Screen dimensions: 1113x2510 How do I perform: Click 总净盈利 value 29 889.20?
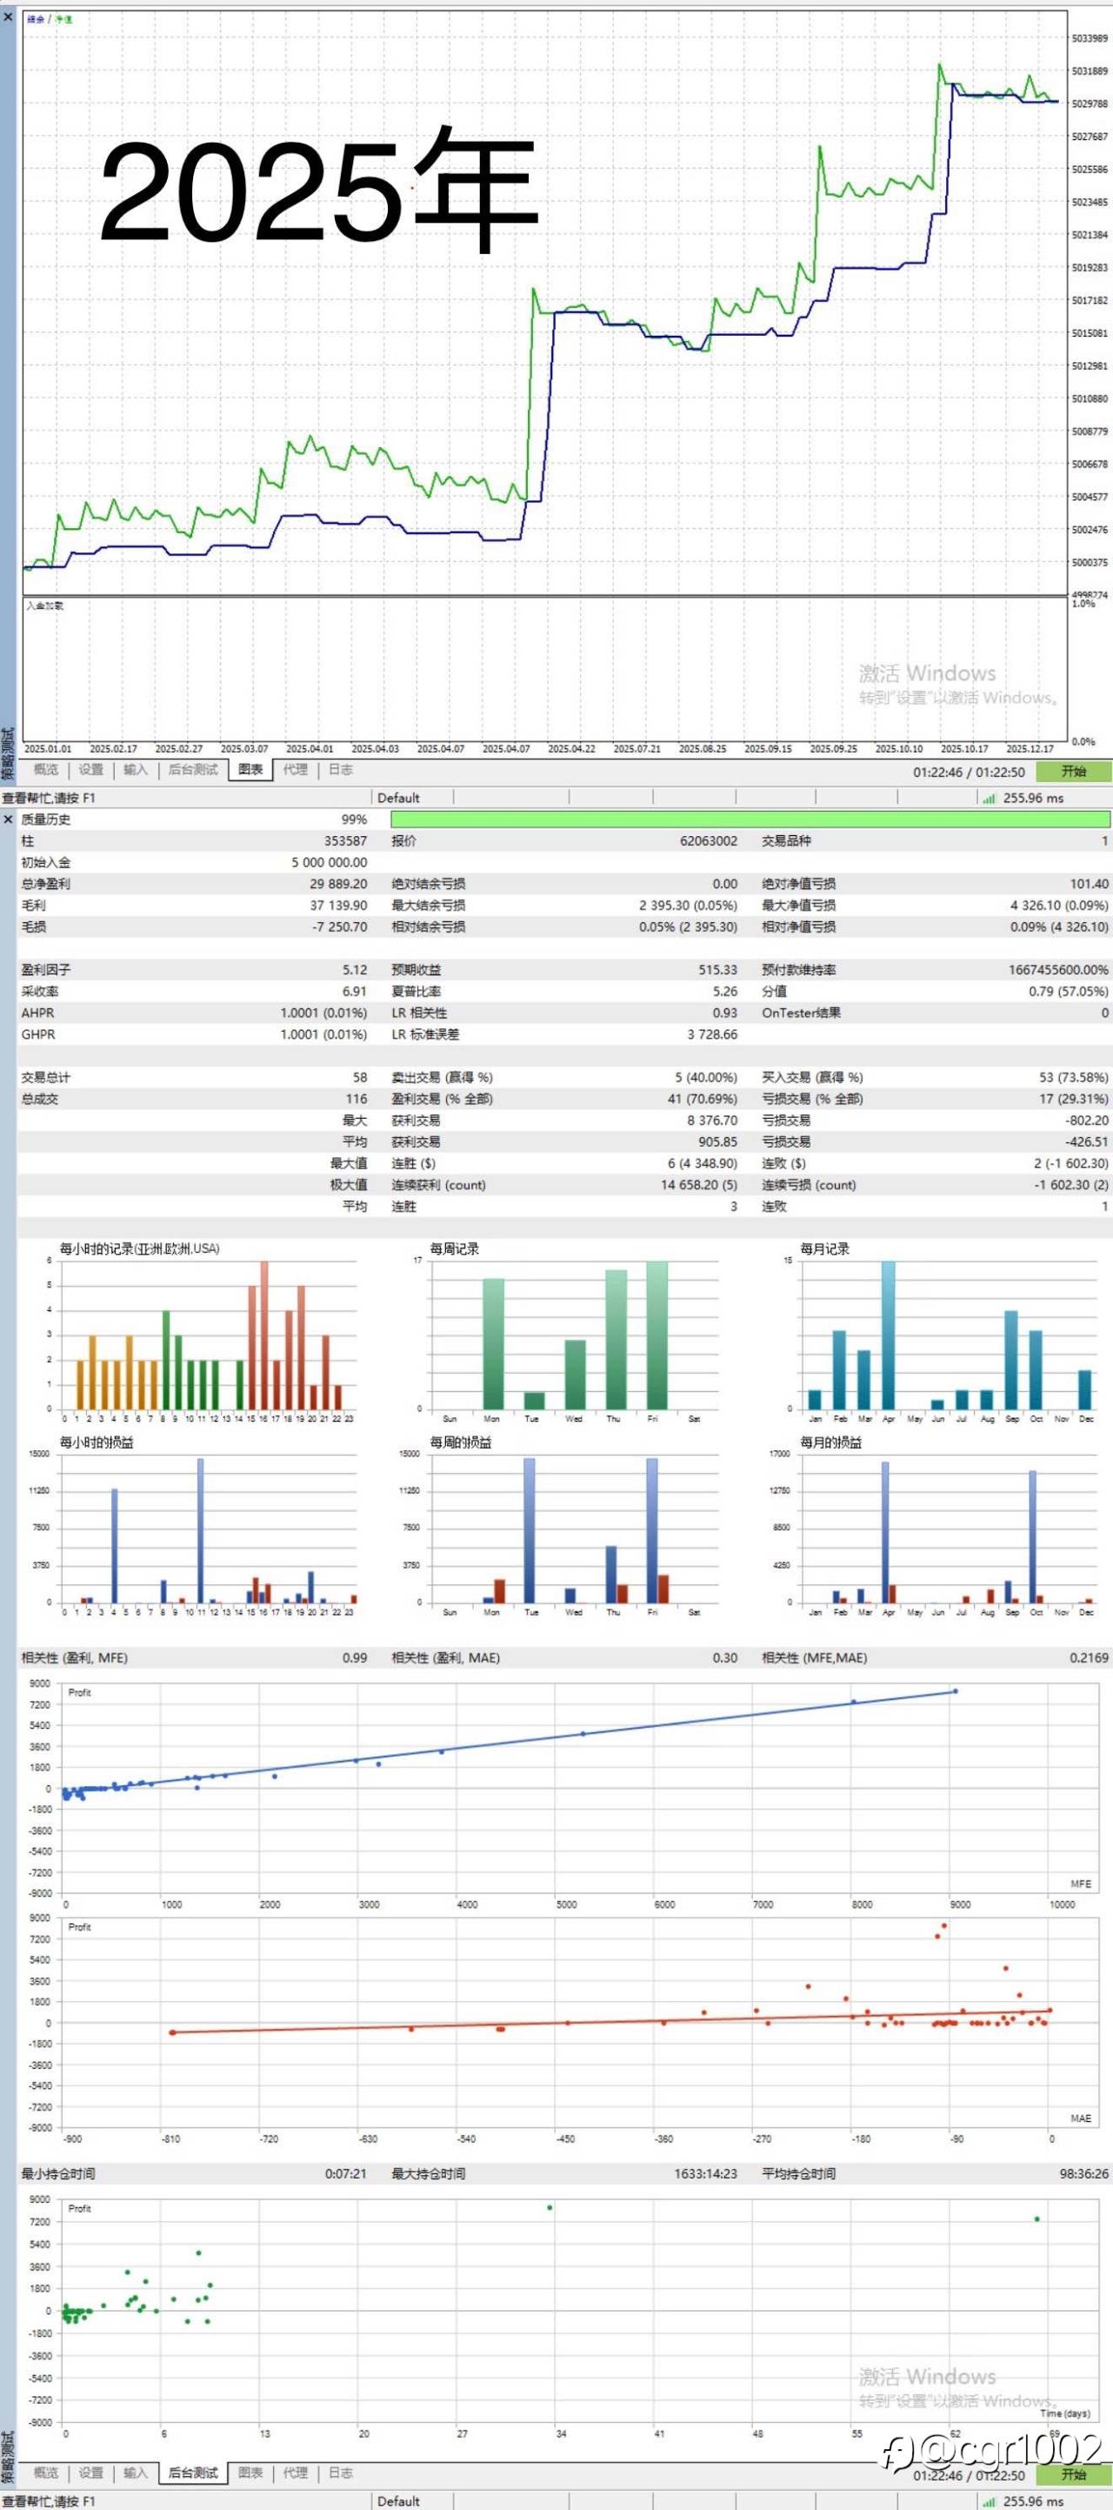coord(339,884)
